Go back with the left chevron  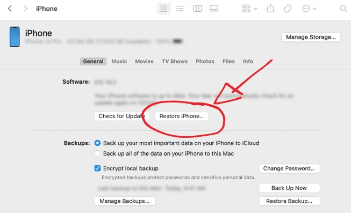(x=10, y=9)
